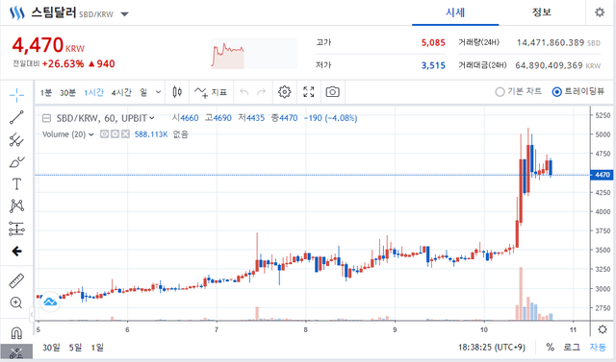Image resolution: width=616 pixels, height=362 pixels.
Task: Open axis settings gear at chart bottom-right
Action: pos(603,329)
